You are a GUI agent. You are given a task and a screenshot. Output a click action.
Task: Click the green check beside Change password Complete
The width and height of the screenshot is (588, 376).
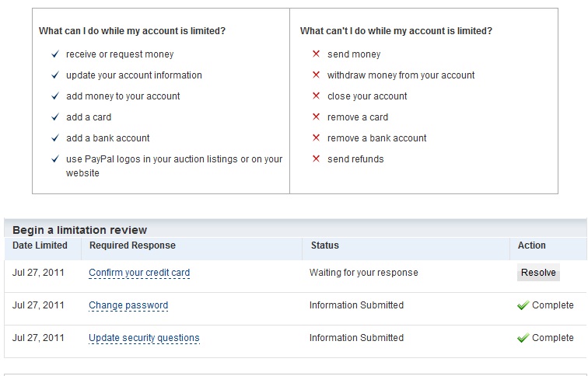[523, 306]
